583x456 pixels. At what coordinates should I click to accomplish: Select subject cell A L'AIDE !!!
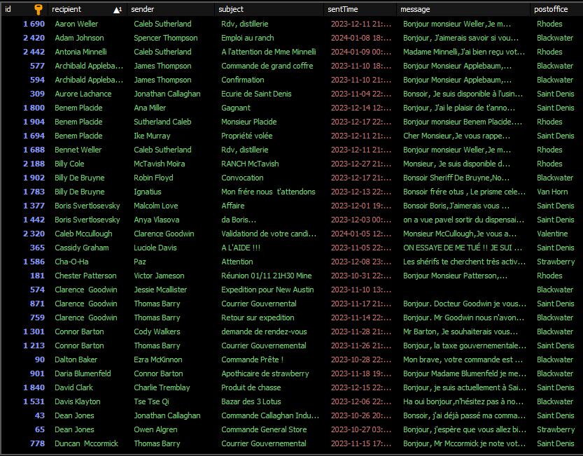coord(241,248)
